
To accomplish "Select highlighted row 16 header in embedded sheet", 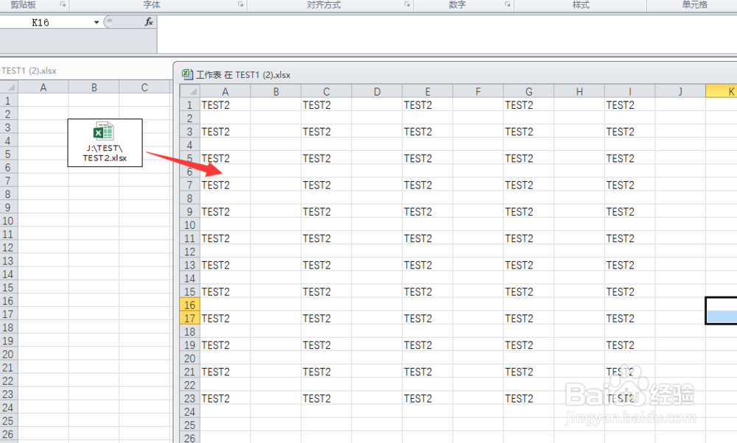I will (190, 305).
